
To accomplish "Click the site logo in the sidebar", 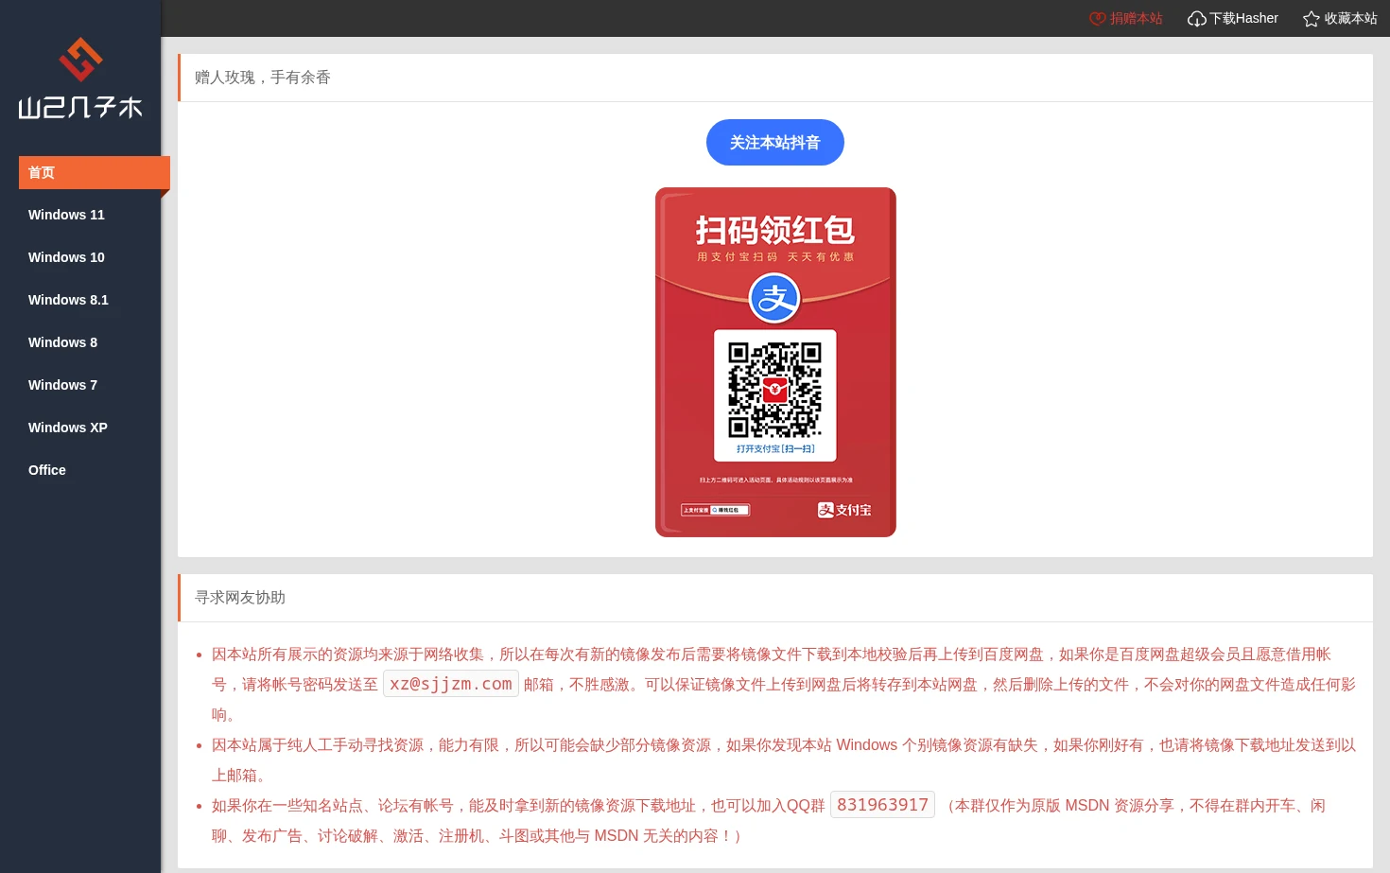I will point(80,79).
